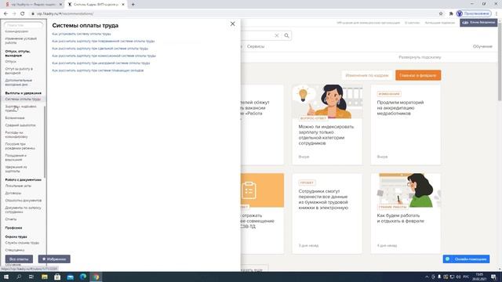Select Больничные sidebar item
The width and height of the screenshot is (502, 282).
[x=15, y=118]
